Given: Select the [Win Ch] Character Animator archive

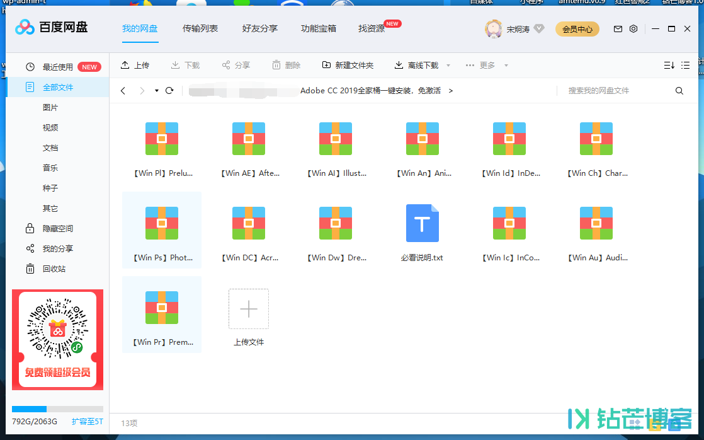Looking at the screenshot, I should [596, 149].
